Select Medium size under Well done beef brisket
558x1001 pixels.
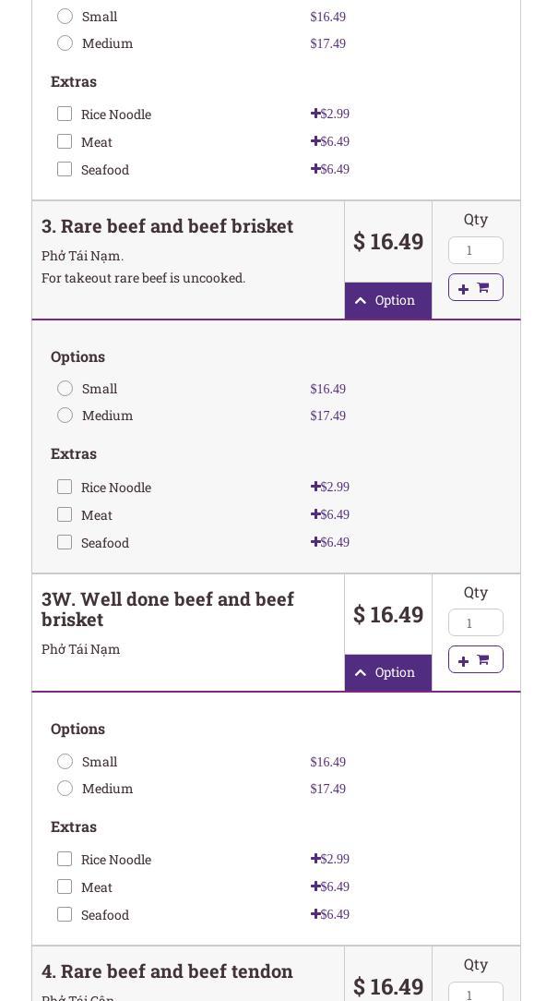pyautogui.click(x=65, y=789)
